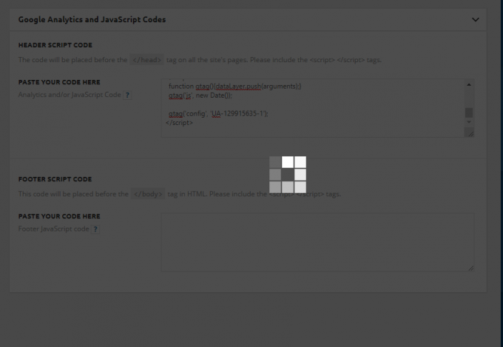Collapse the Google Analytics and JavaScript Codes section
The image size is (503, 347).
476,19
